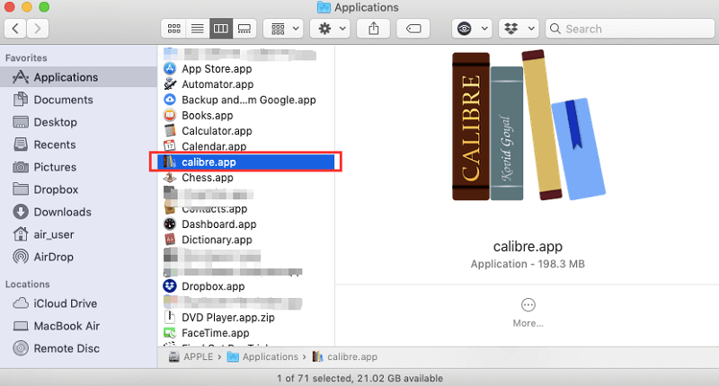Select the Books.app file name
The image size is (719, 386).
[208, 116]
